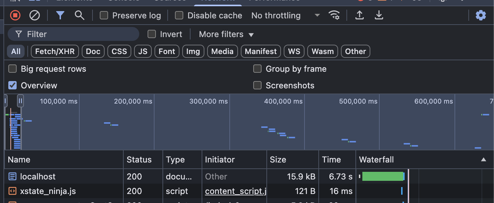Enable Preserve log checkbox
Viewport: 494px width, 203px height.
click(x=104, y=15)
